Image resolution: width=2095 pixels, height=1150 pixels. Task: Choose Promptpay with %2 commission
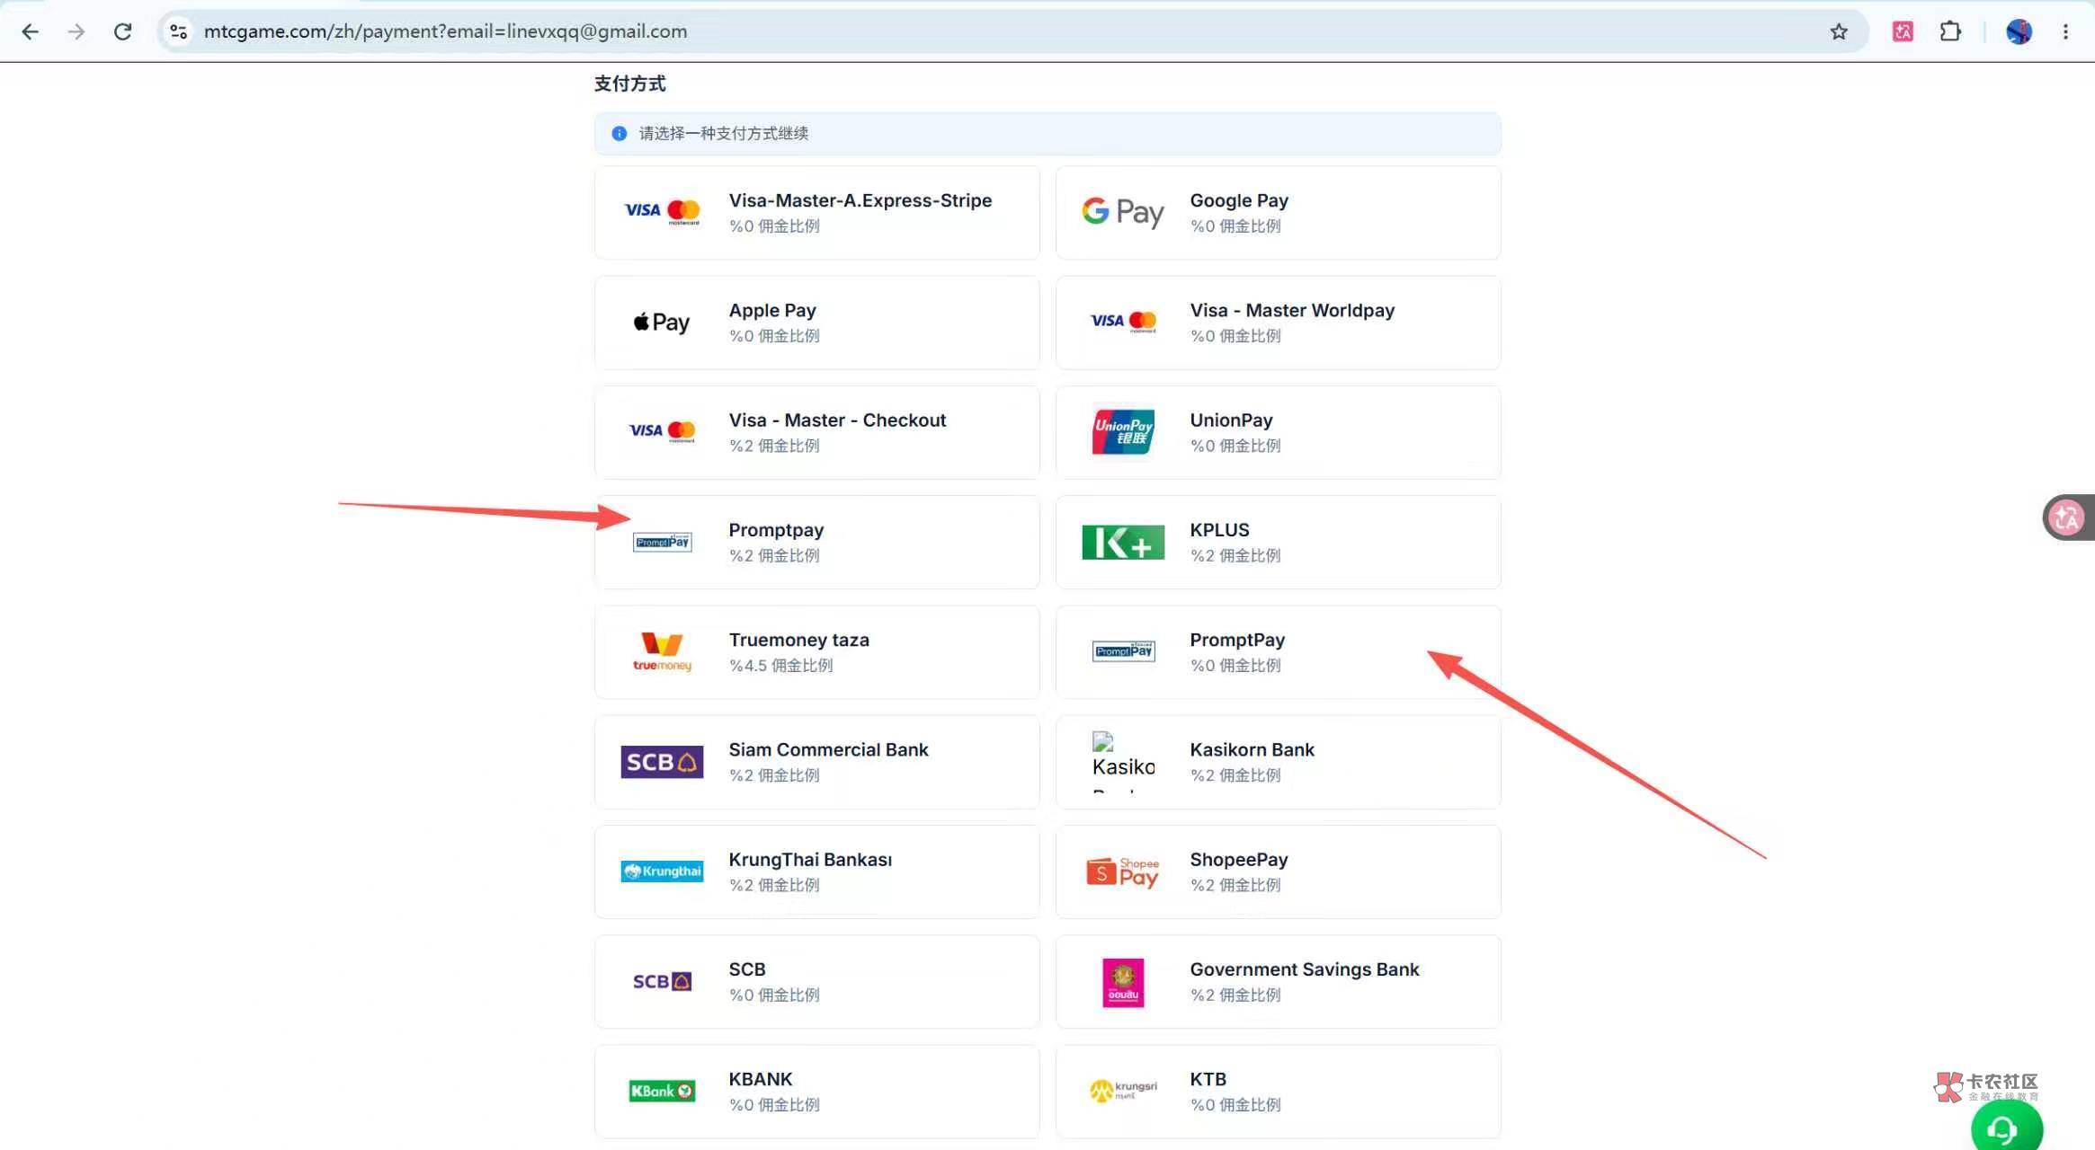[816, 542]
